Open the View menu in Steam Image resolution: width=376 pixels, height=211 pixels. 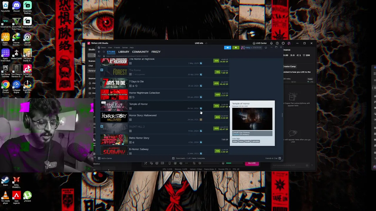click(x=110, y=47)
